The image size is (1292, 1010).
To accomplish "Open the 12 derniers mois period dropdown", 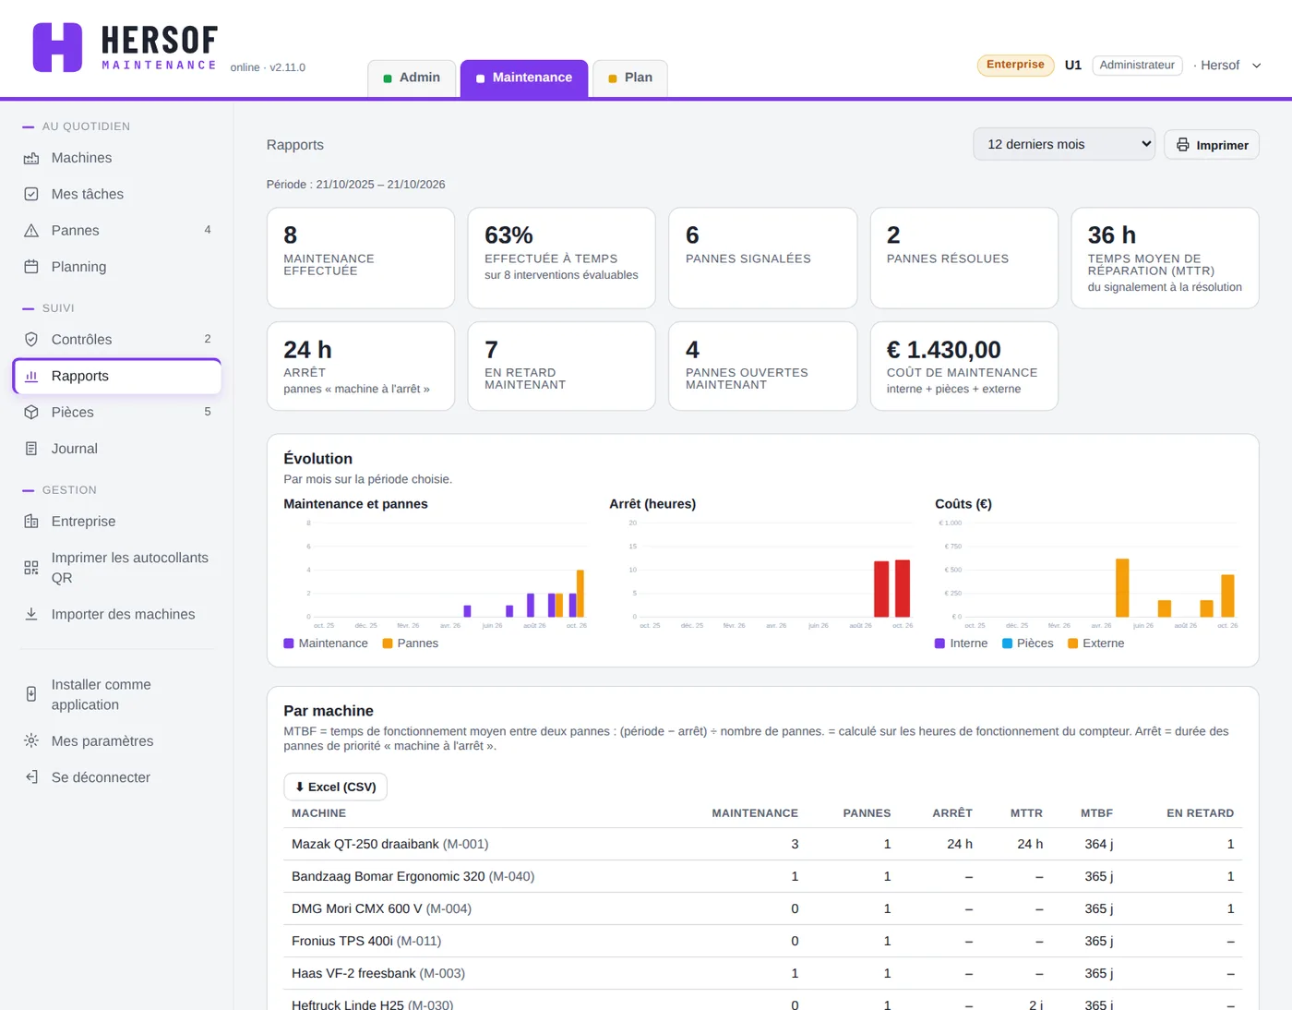I will click(x=1064, y=144).
